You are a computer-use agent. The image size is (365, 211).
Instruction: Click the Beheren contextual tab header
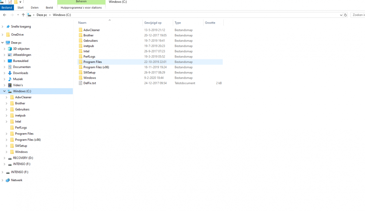tap(81, 2)
